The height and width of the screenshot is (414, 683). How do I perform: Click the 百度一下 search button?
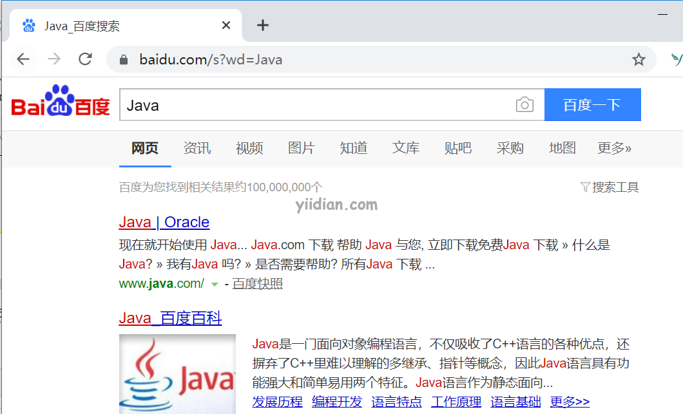[x=592, y=104]
